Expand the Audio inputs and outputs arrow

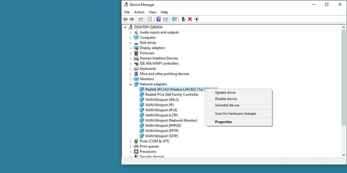pos(130,32)
